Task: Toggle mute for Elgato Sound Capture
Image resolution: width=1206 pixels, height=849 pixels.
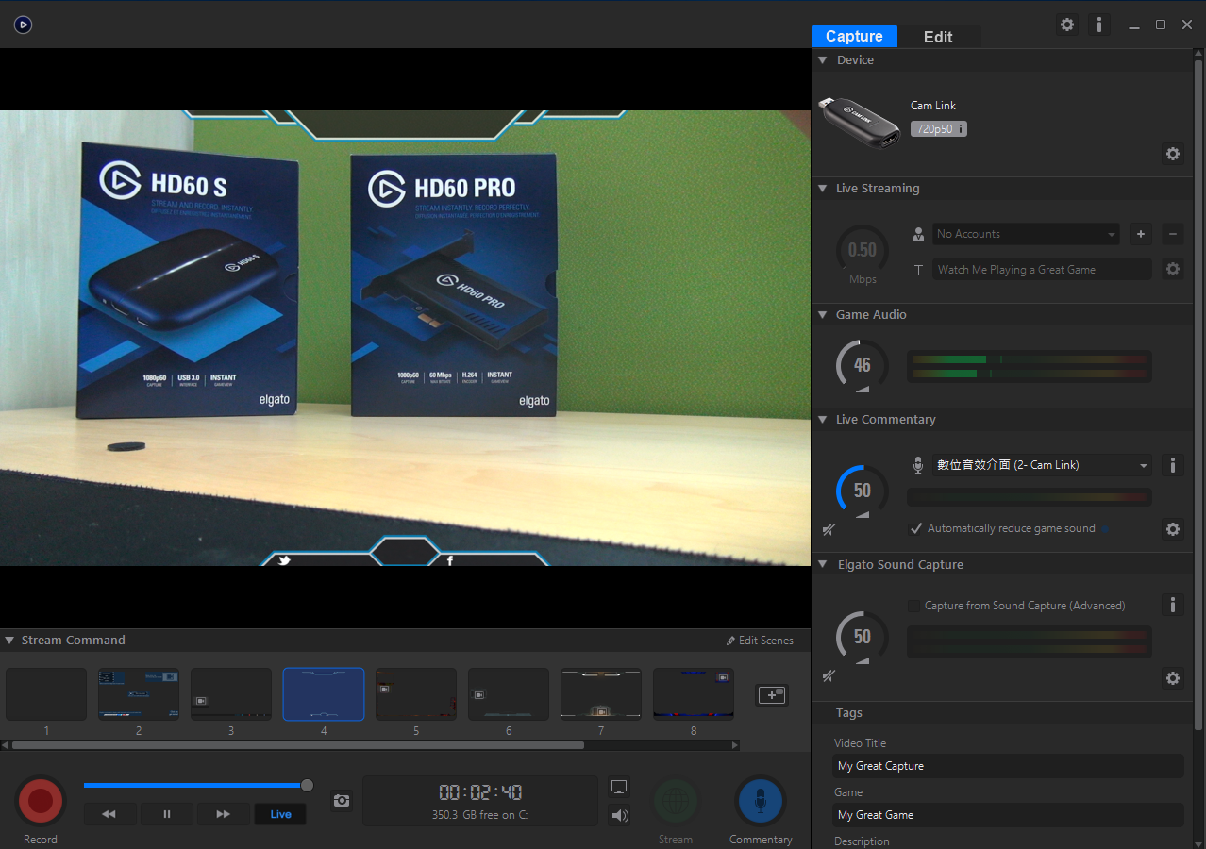Action: tap(829, 676)
